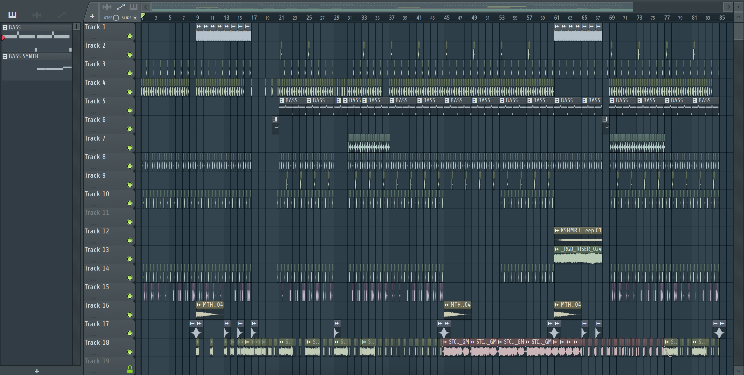Viewport: 744px width, 375px height.
Task: Switch picker panel to automation clips
Action: (61, 15)
